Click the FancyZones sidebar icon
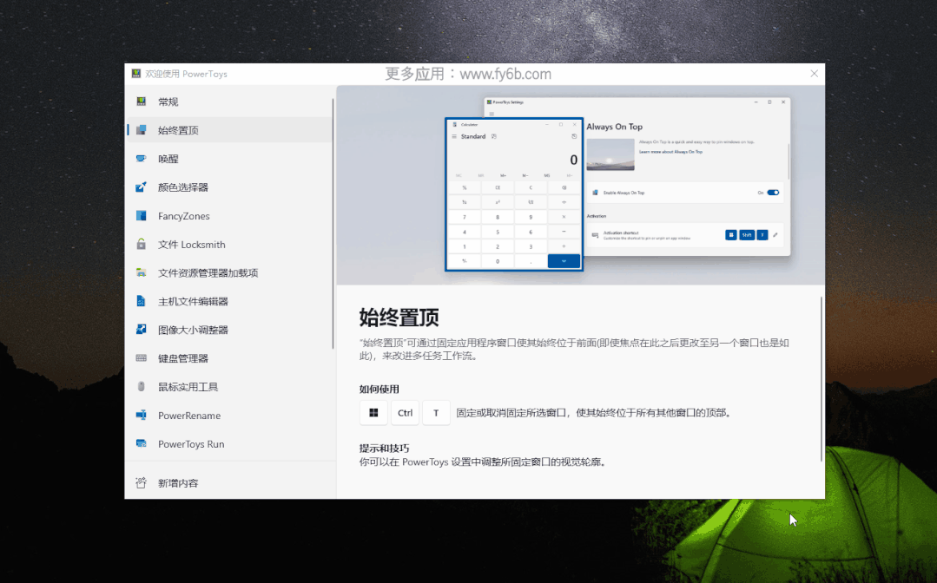This screenshot has width=937, height=583. tap(141, 215)
